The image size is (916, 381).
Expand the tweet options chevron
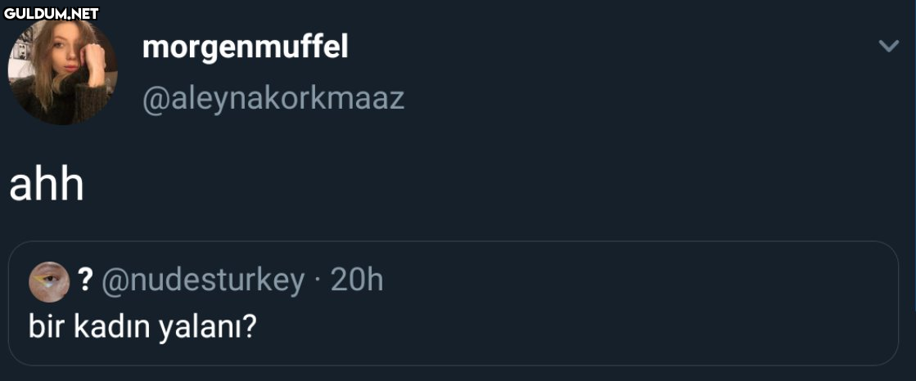(x=888, y=46)
